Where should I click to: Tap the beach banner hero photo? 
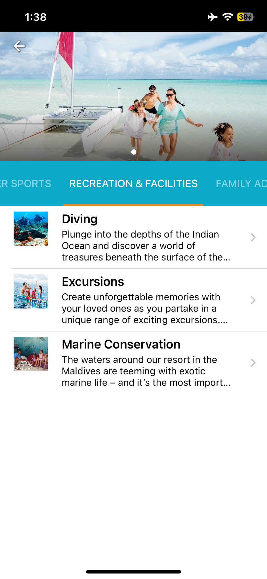[x=133, y=96]
